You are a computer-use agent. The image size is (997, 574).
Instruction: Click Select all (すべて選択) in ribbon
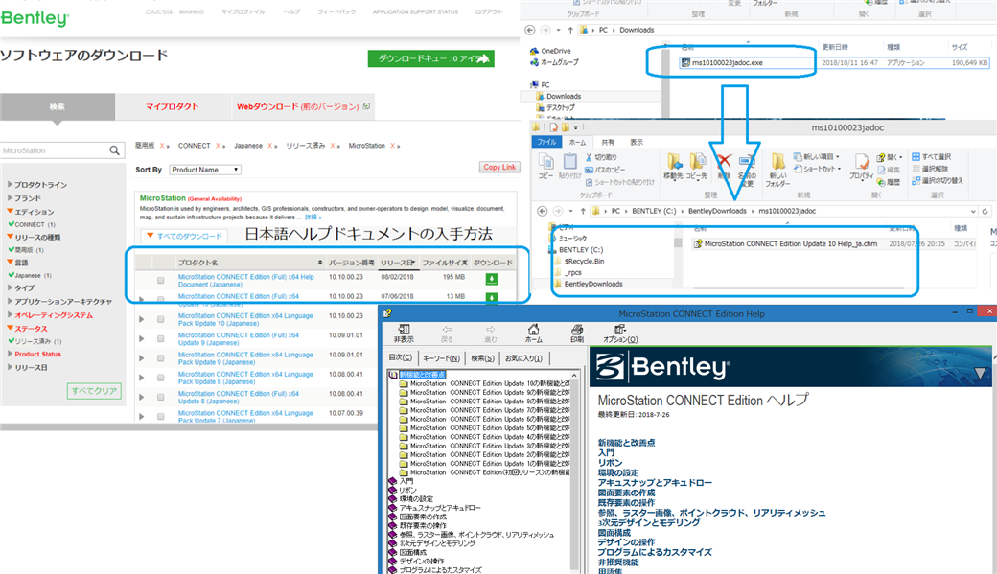click(932, 156)
